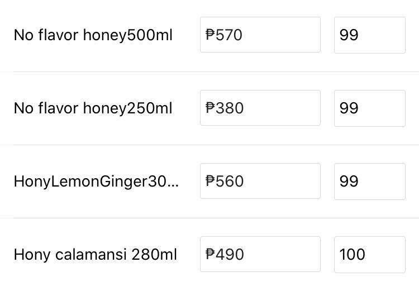Select the stock field for No flavor honey500ml
This screenshot has height=291, width=419.
[369, 35]
